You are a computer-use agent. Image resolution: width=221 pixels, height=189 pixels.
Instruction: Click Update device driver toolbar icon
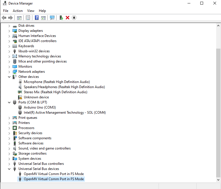click(61, 18)
